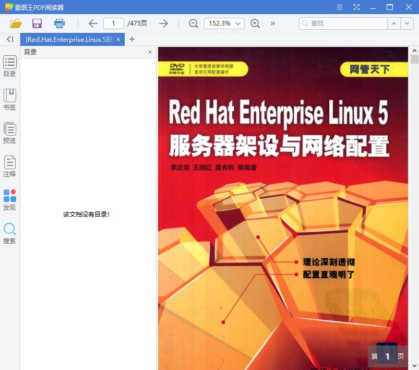The width and height of the screenshot is (419, 370).
Task: Close the 目录 panel
Action: click(x=150, y=52)
